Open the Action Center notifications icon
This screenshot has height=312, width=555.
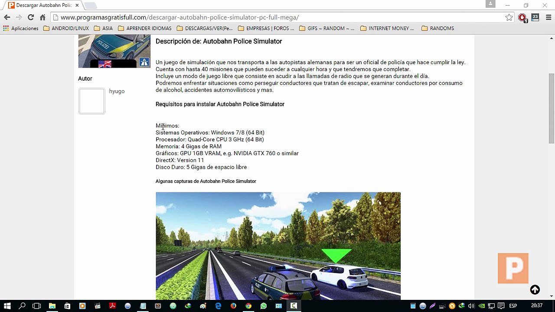coord(500,305)
